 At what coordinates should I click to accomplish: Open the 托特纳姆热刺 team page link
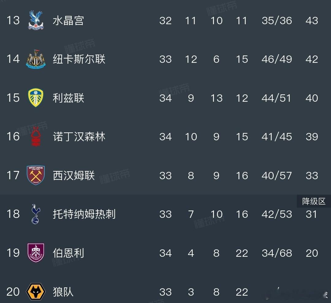84,214
